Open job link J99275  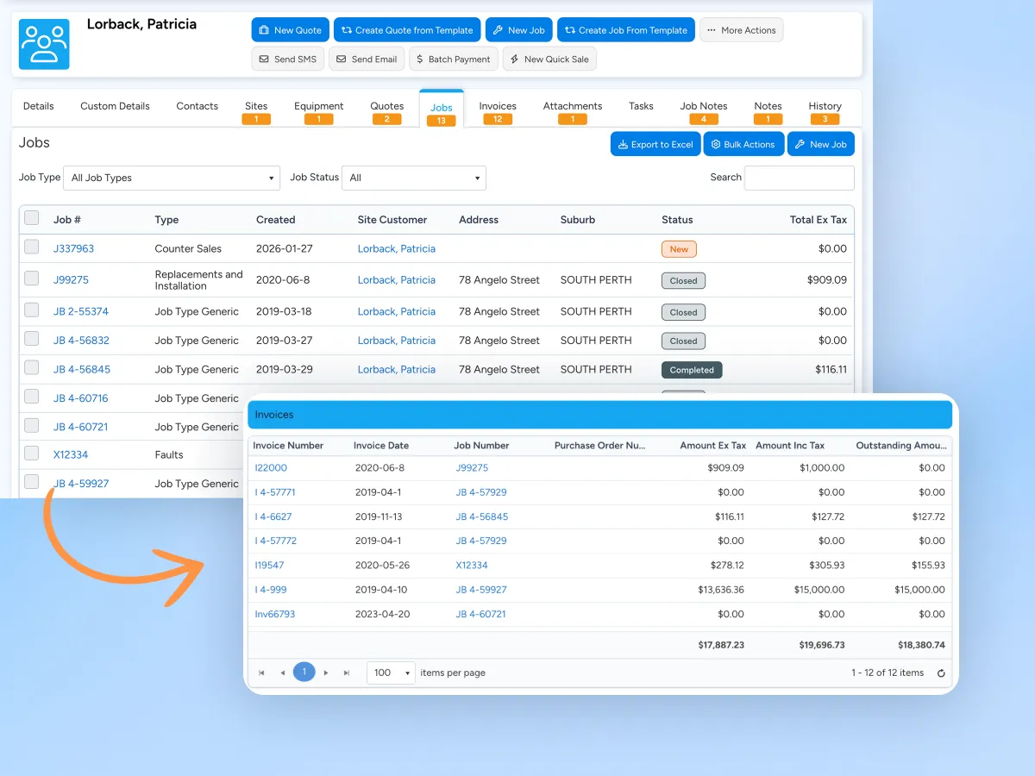click(x=71, y=279)
